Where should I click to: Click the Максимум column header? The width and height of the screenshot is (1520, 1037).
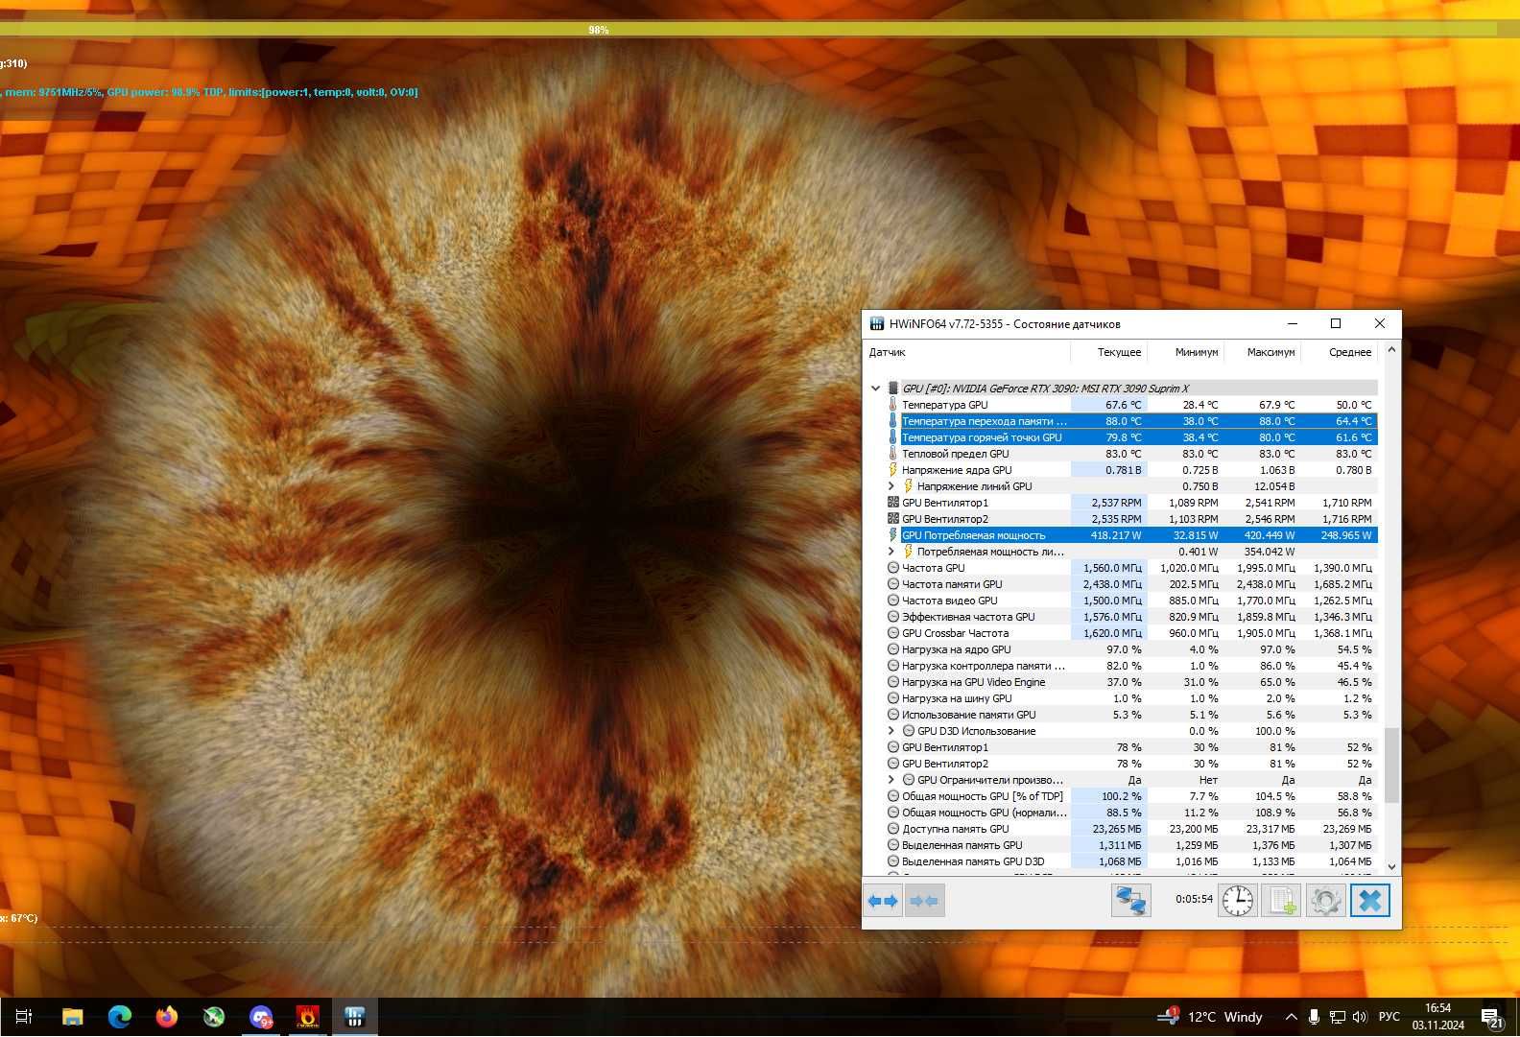[x=1263, y=352]
